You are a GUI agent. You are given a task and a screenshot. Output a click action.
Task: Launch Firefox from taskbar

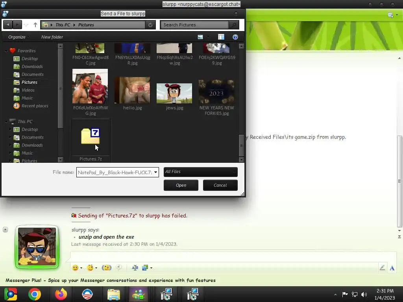click(x=61, y=294)
